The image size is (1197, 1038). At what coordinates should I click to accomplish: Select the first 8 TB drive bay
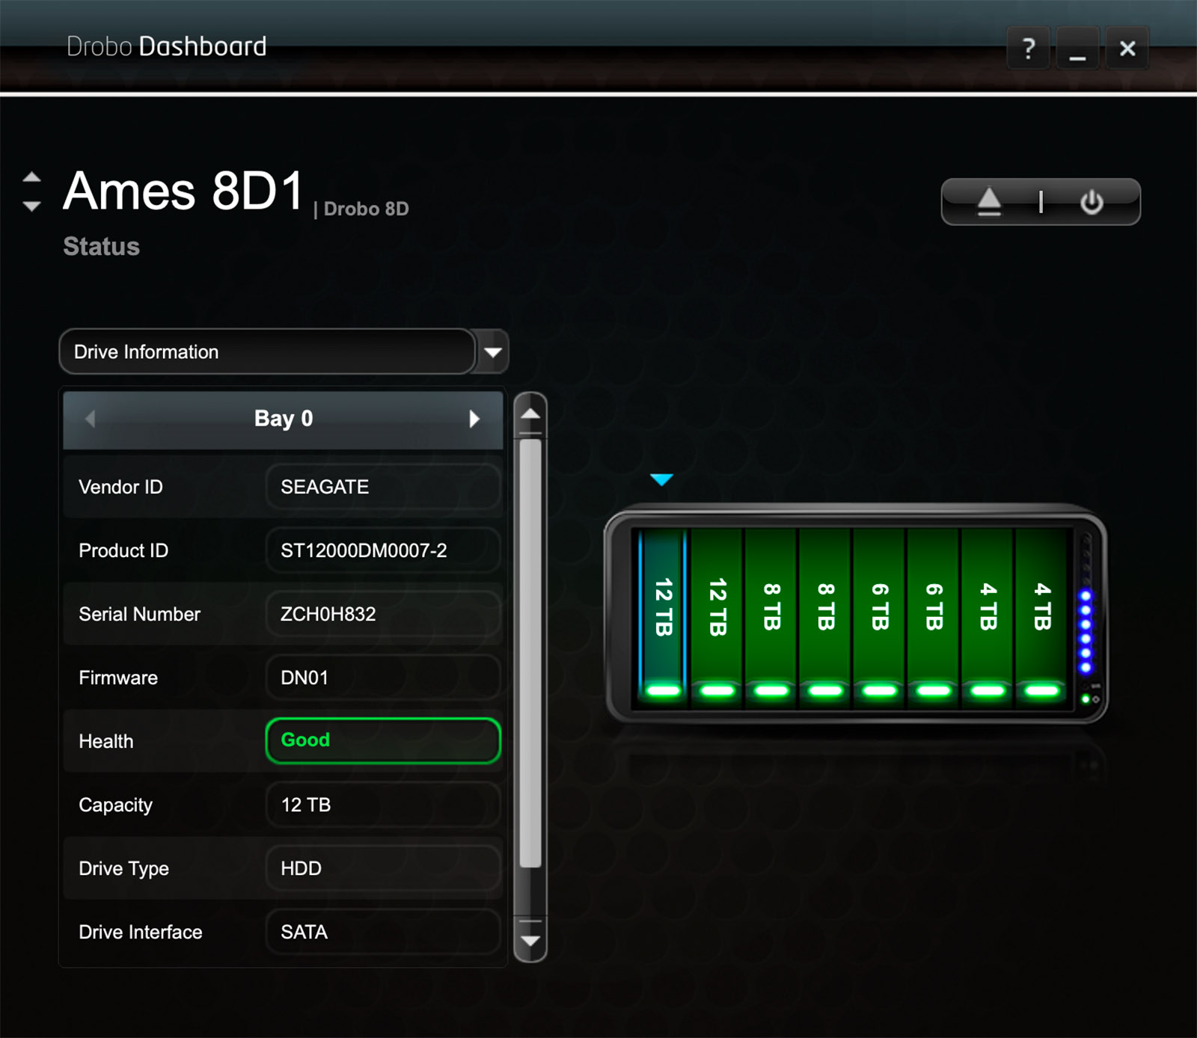click(x=771, y=609)
